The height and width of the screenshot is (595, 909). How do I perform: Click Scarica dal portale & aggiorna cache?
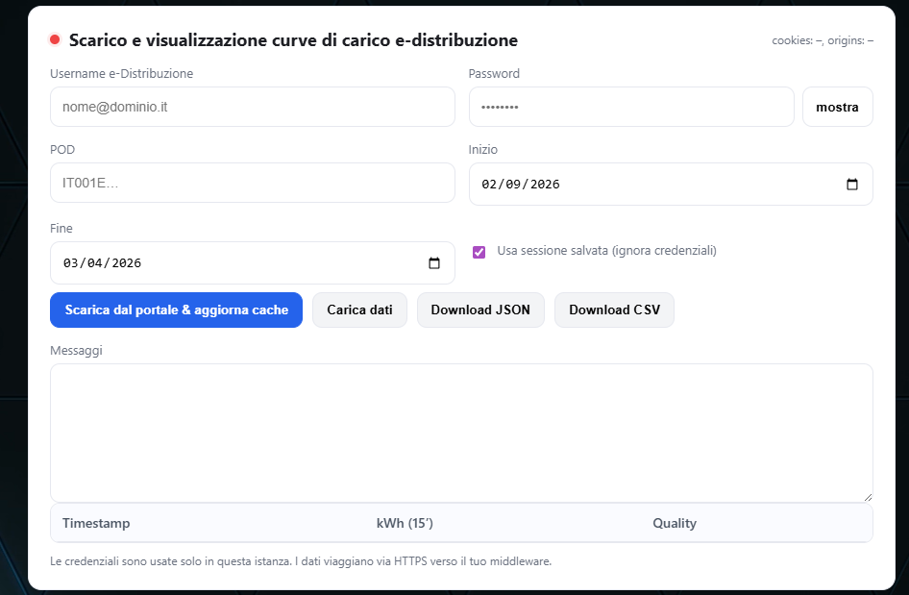click(176, 310)
